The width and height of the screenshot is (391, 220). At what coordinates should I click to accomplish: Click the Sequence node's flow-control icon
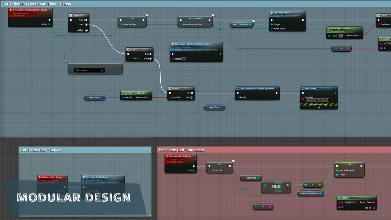pyautogui.click(x=71, y=16)
